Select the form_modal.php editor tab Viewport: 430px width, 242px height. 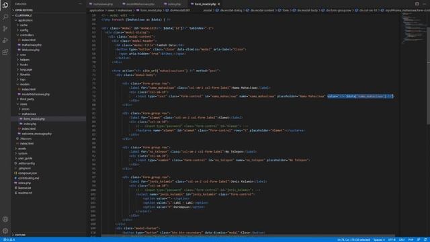[x=205, y=4]
